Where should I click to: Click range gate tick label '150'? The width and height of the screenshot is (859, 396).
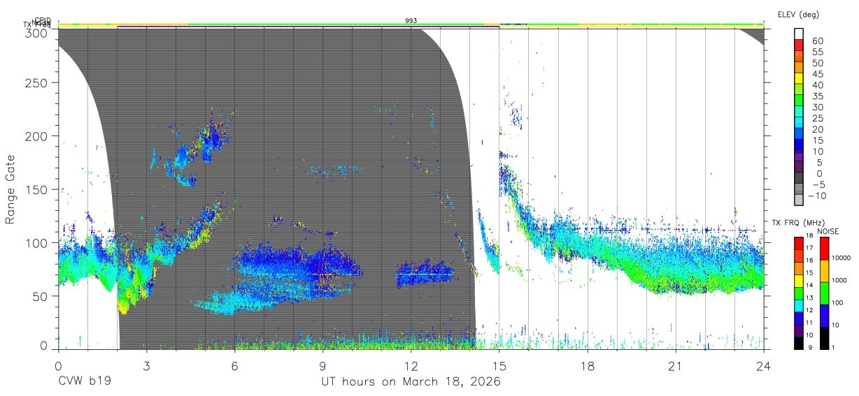click(37, 189)
